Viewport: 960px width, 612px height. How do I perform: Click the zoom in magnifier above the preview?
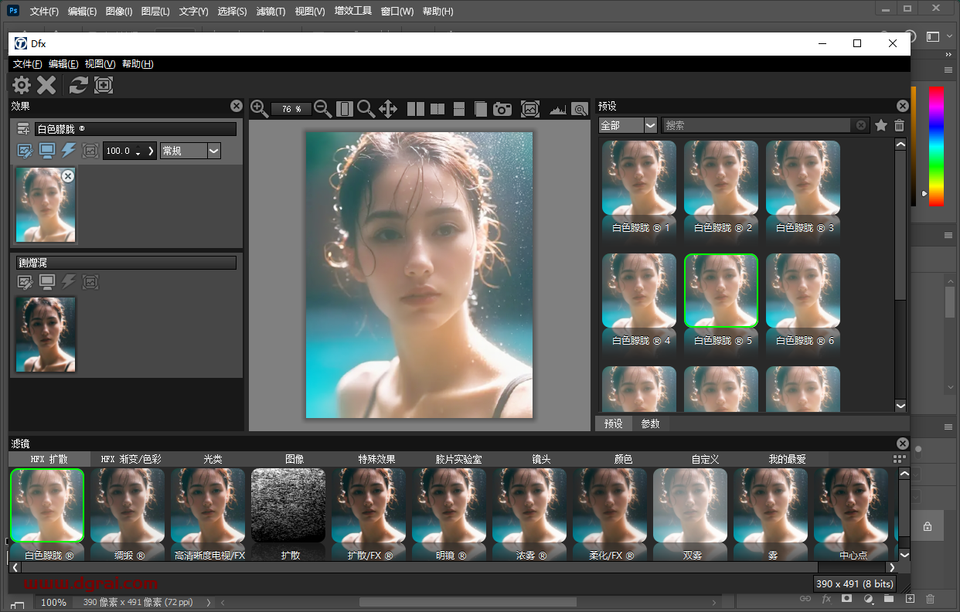tap(260, 109)
